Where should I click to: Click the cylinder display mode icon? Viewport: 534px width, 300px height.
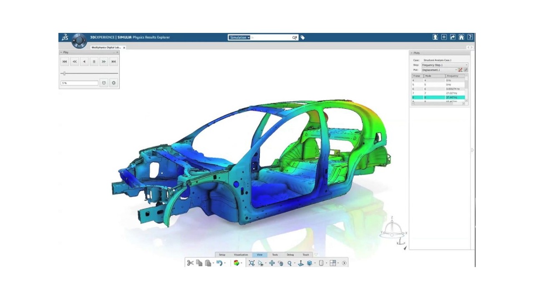click(321, 263)
